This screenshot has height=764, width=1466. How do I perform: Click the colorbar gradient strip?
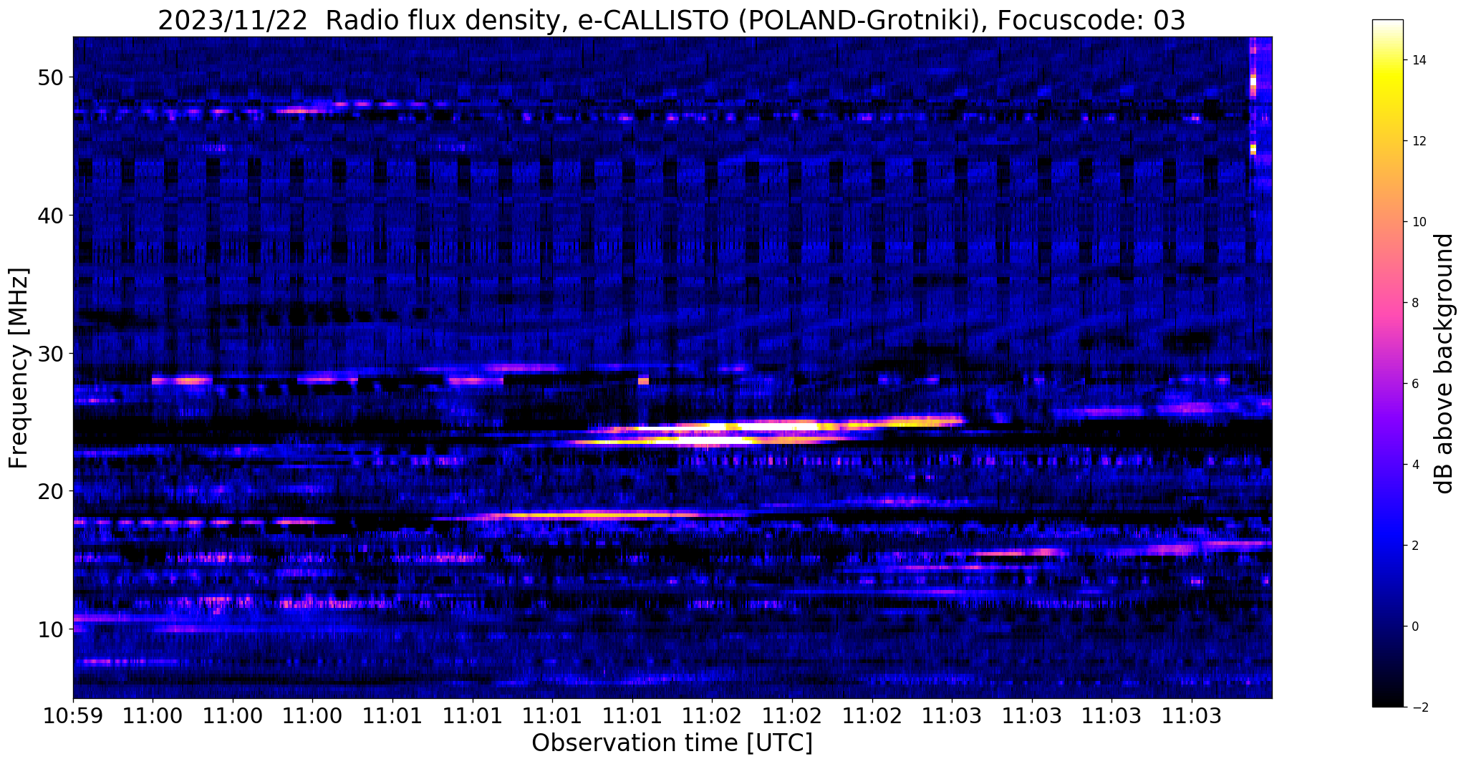[x=1387, y=363]
